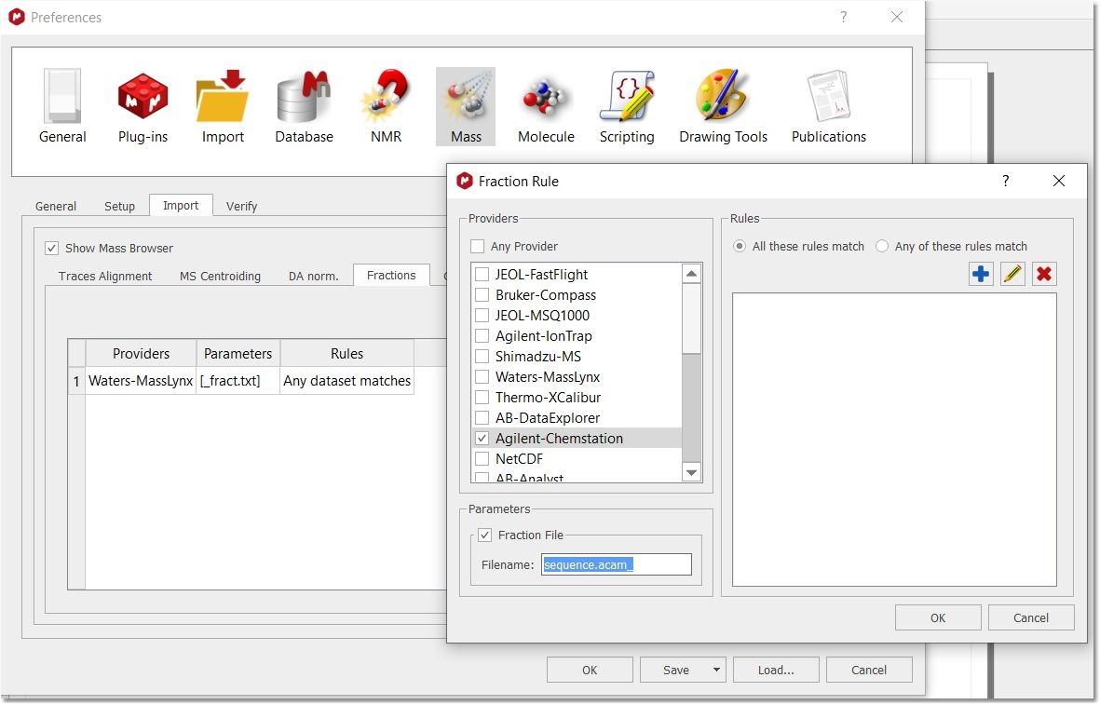Click the Load... button
This screenshot has width=1100, height=705.
coord(776,670)
